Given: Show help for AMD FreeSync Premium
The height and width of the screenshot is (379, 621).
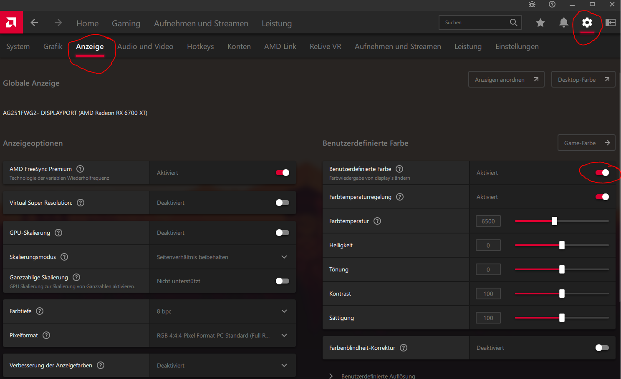Looking at the screenshot, I should click(80, 169).
